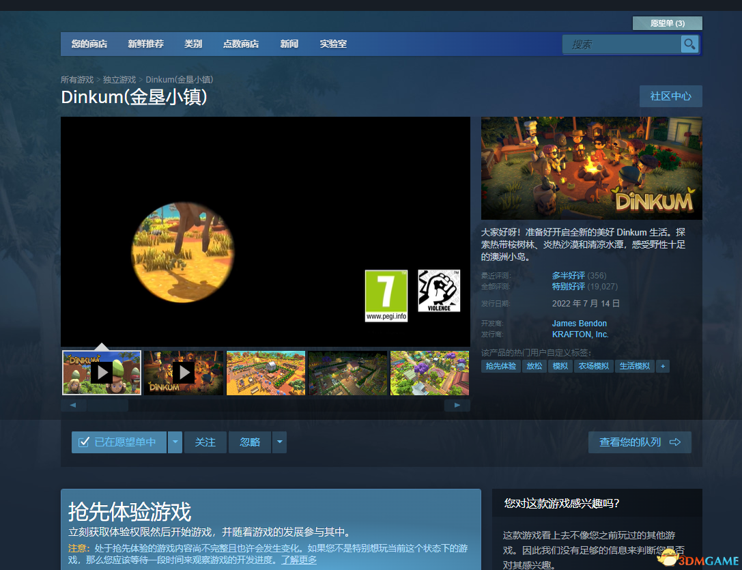The image size is (742, 570).
Task: Open the 社区中心 button
Action: [x=670, y=96]
